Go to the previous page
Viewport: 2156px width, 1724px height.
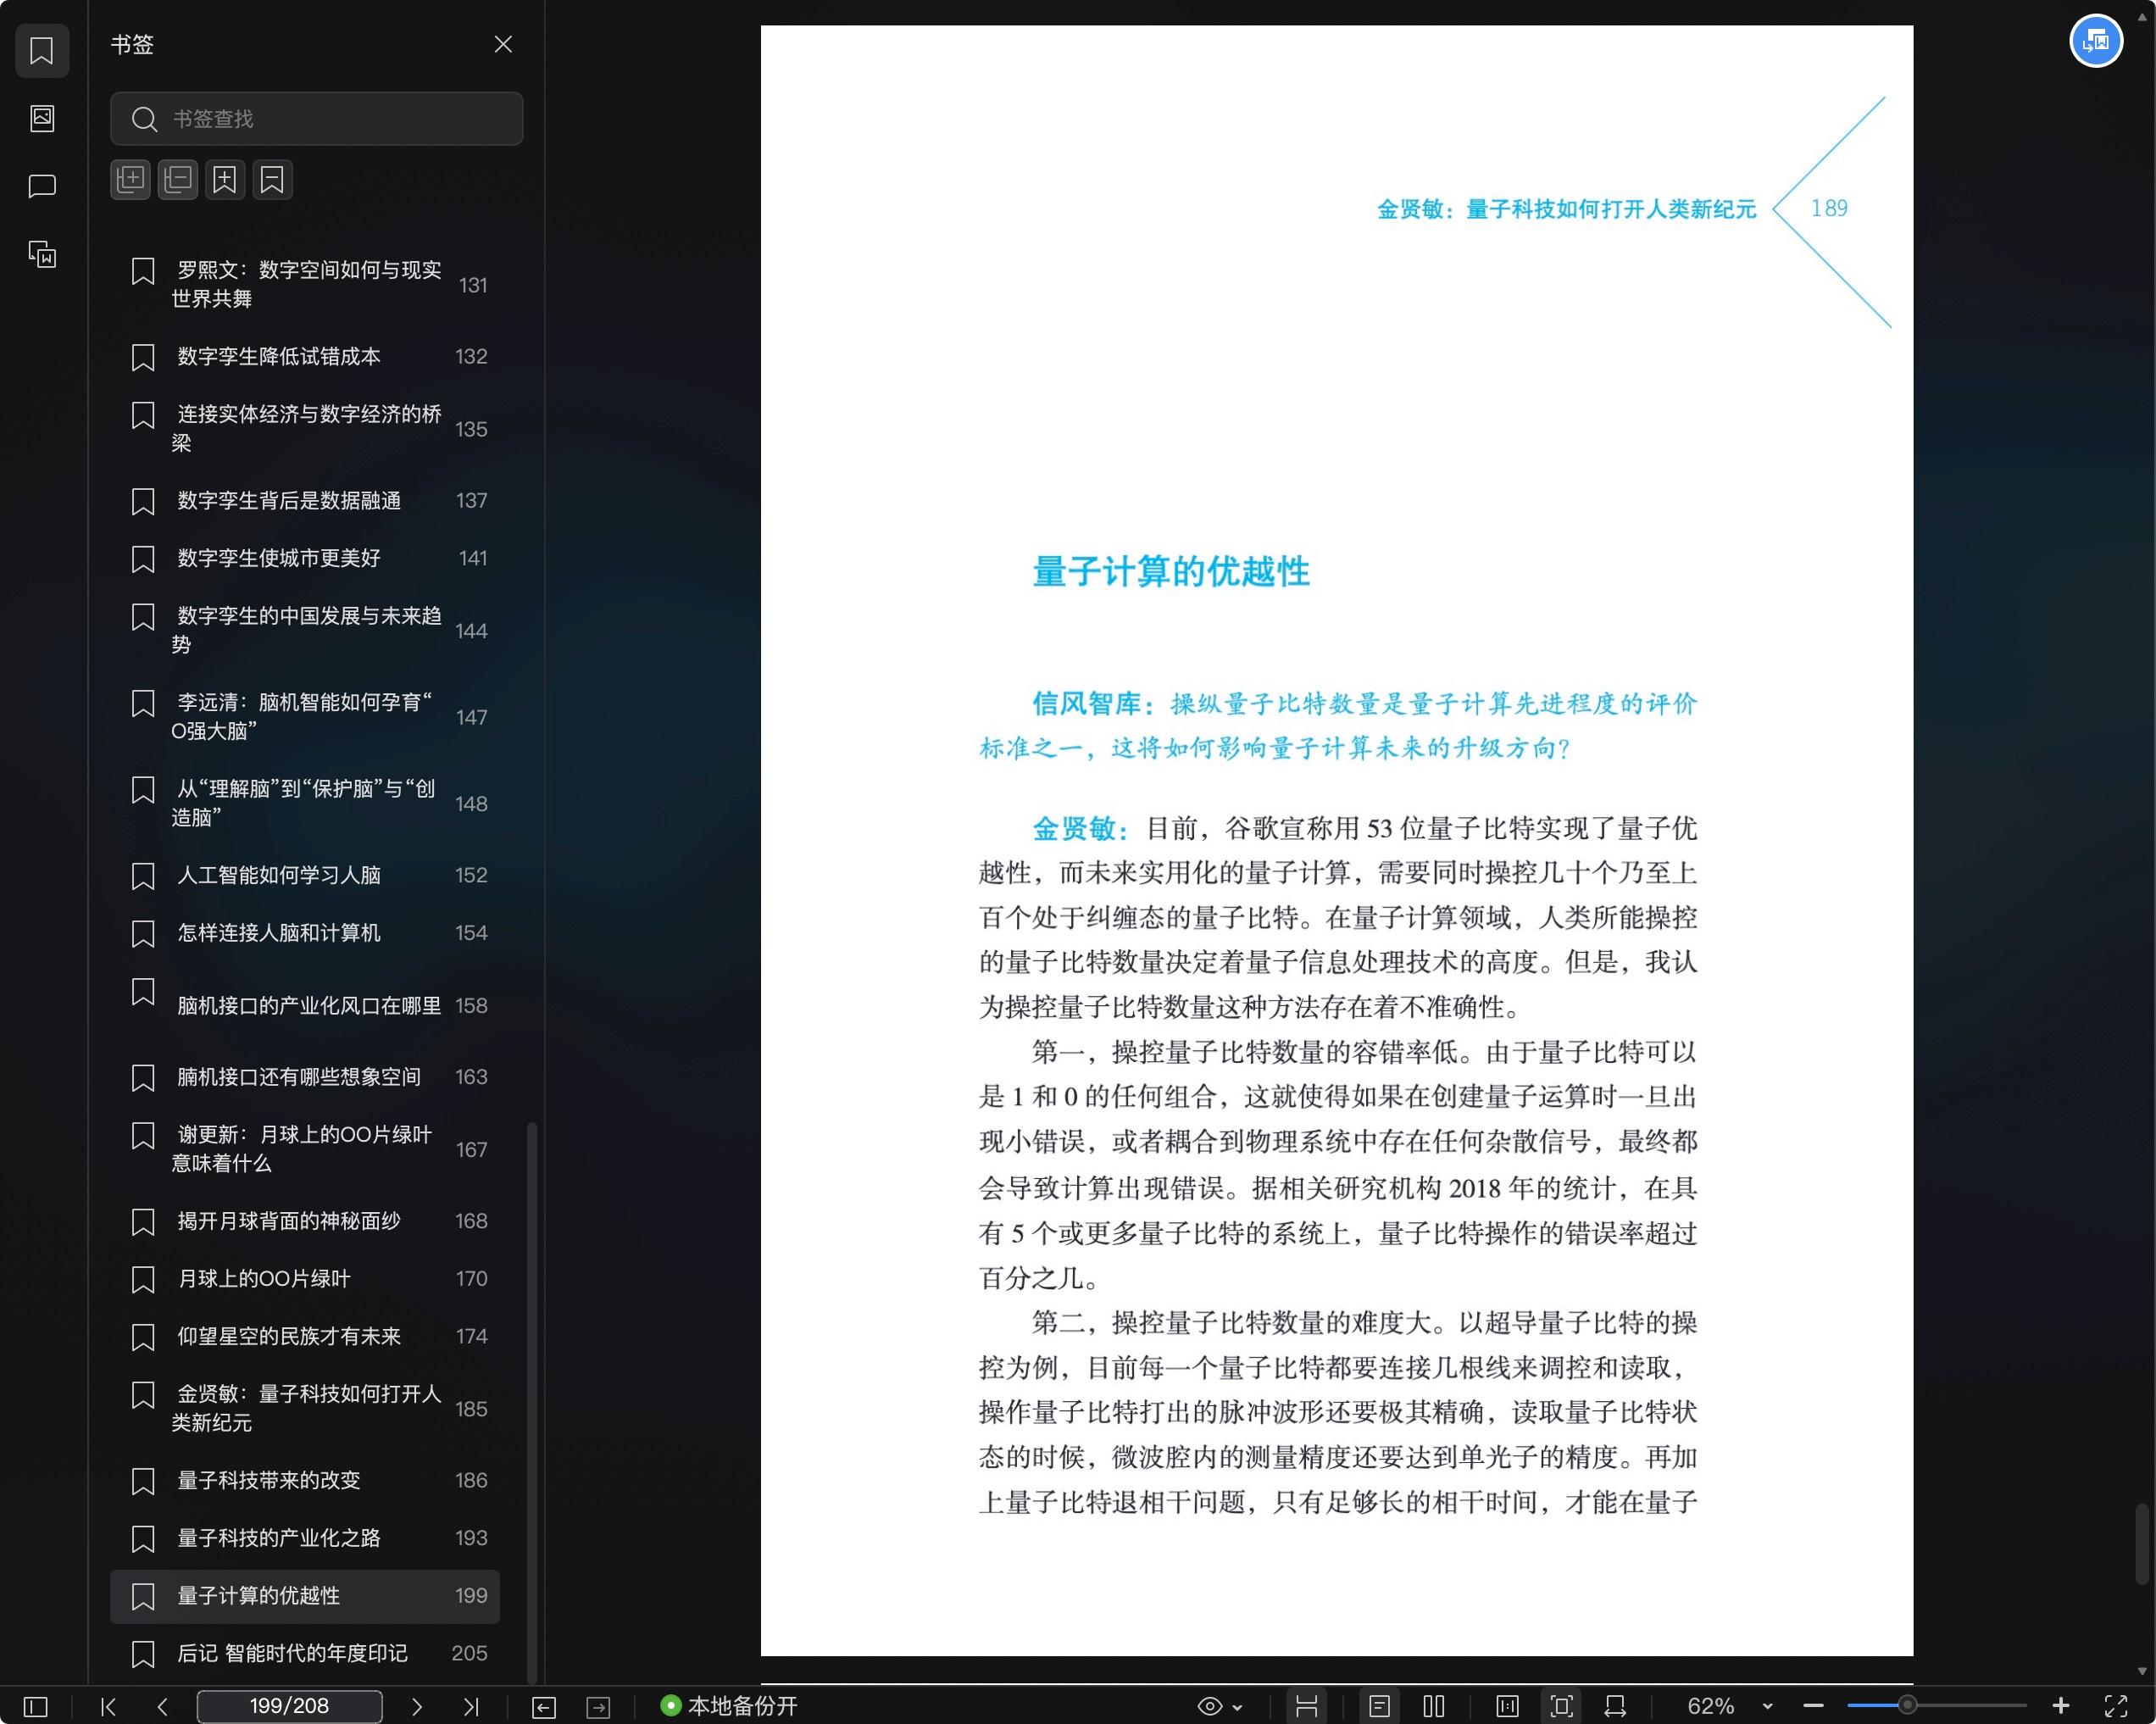click(163, 1706)
